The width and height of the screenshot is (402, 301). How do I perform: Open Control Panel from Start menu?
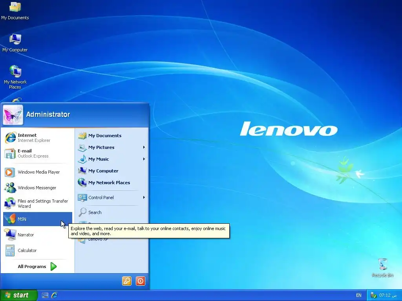tap(112, 198)
